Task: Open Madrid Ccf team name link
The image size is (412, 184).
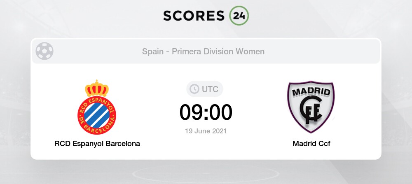Action: point(311,144)
